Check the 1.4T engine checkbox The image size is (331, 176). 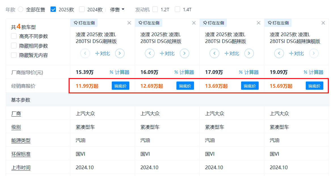178,9
